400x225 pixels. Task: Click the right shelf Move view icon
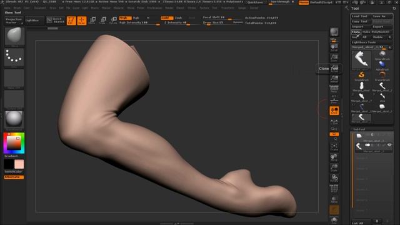coord(334,157)
